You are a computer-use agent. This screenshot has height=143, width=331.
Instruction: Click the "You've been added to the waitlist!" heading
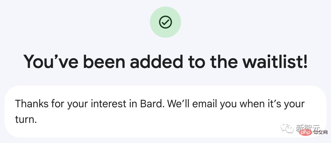tap(165, 61)
